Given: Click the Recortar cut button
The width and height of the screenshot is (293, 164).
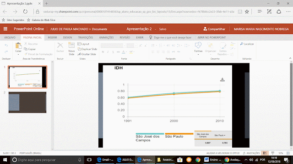Looking at the screenshot, I should 31,44.
